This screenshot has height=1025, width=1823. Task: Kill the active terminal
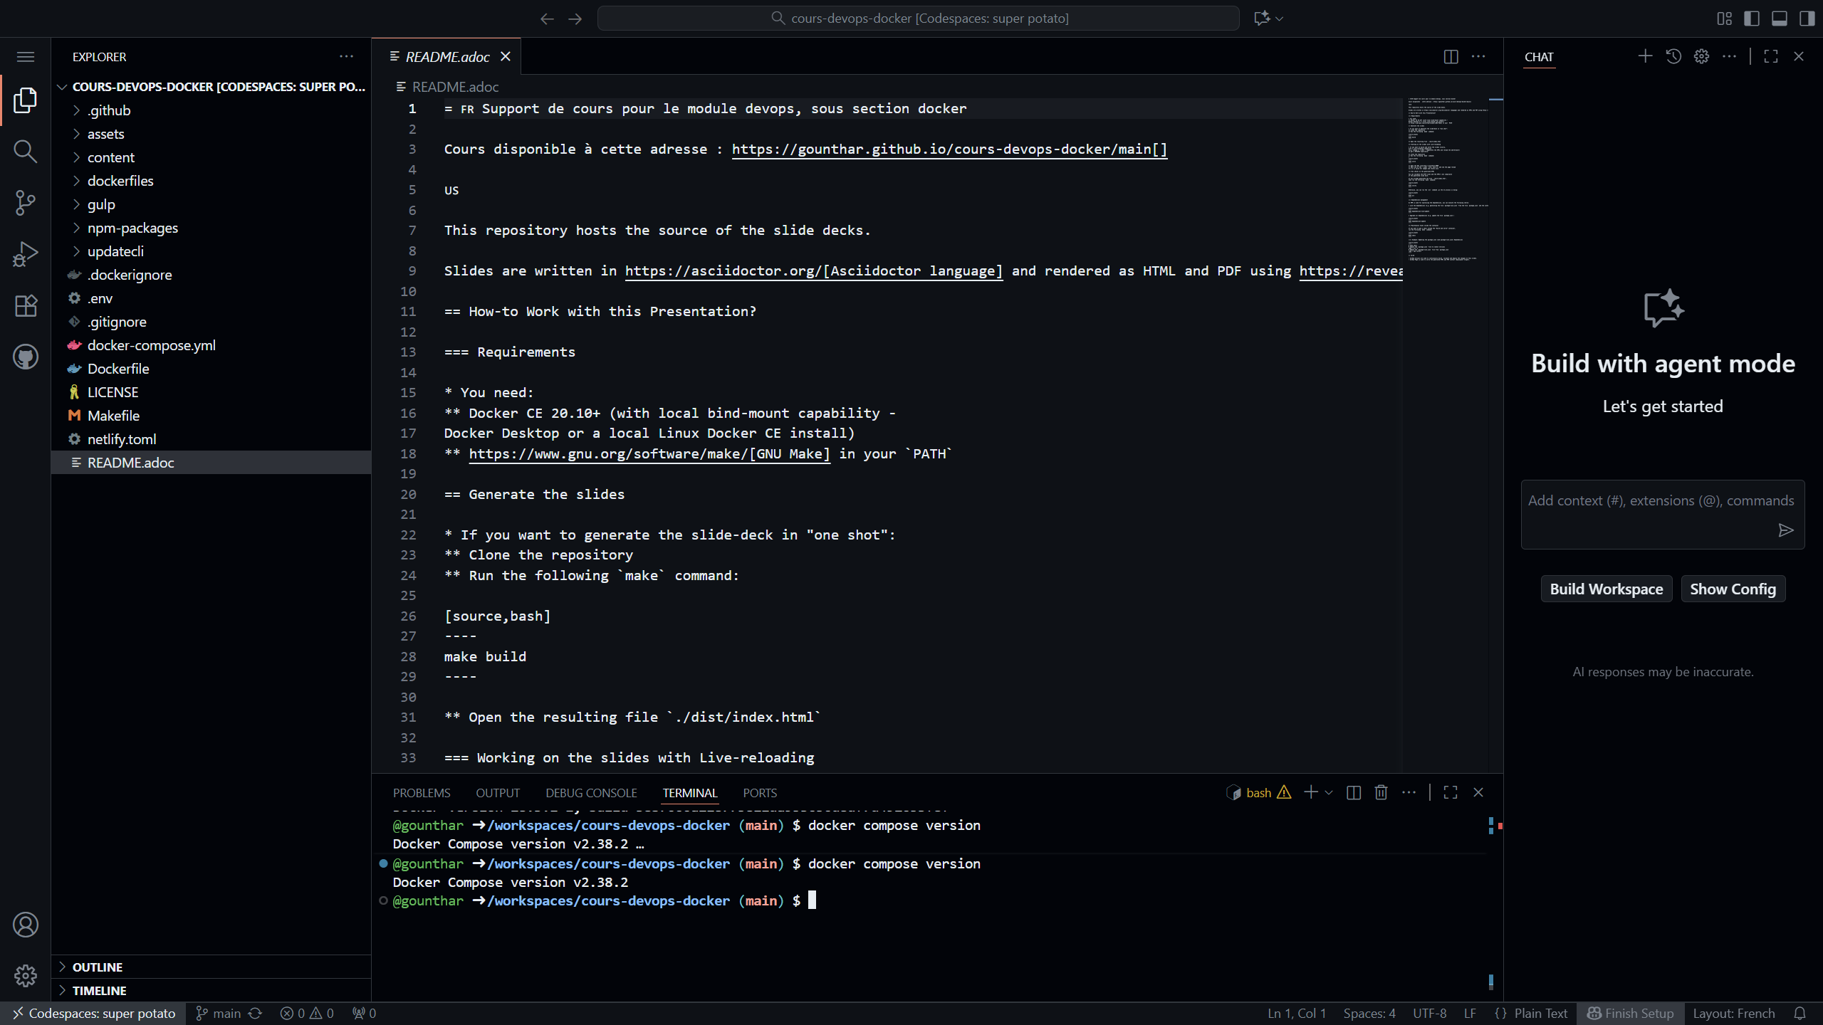pos(1381,792)
